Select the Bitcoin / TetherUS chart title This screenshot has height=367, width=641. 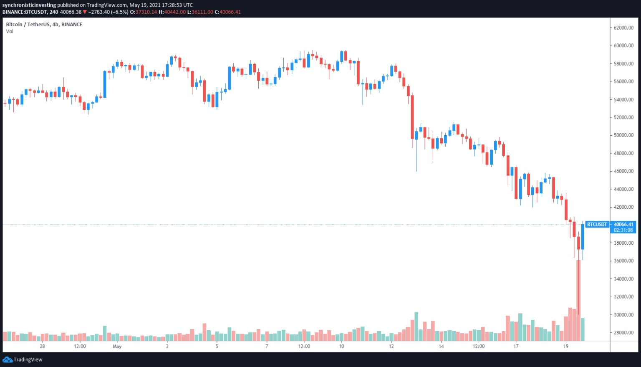tap(44, 25)
